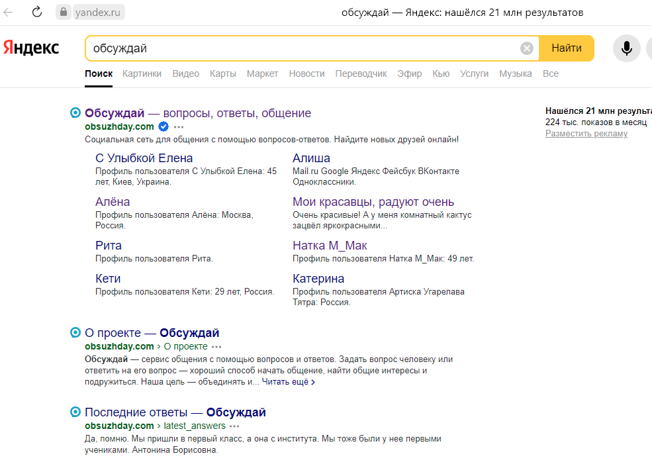
Task: Open Обсуждай — вопросы, ответы, общение result
Action: point(198,113)
